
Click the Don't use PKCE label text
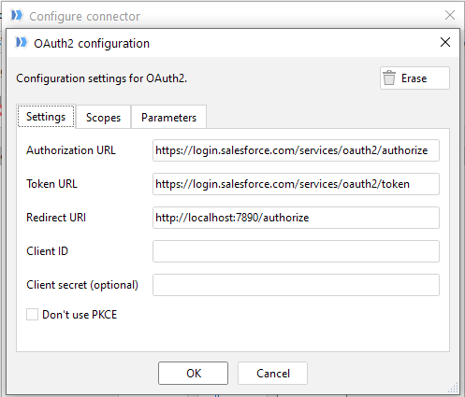click(x=80, y=315)
